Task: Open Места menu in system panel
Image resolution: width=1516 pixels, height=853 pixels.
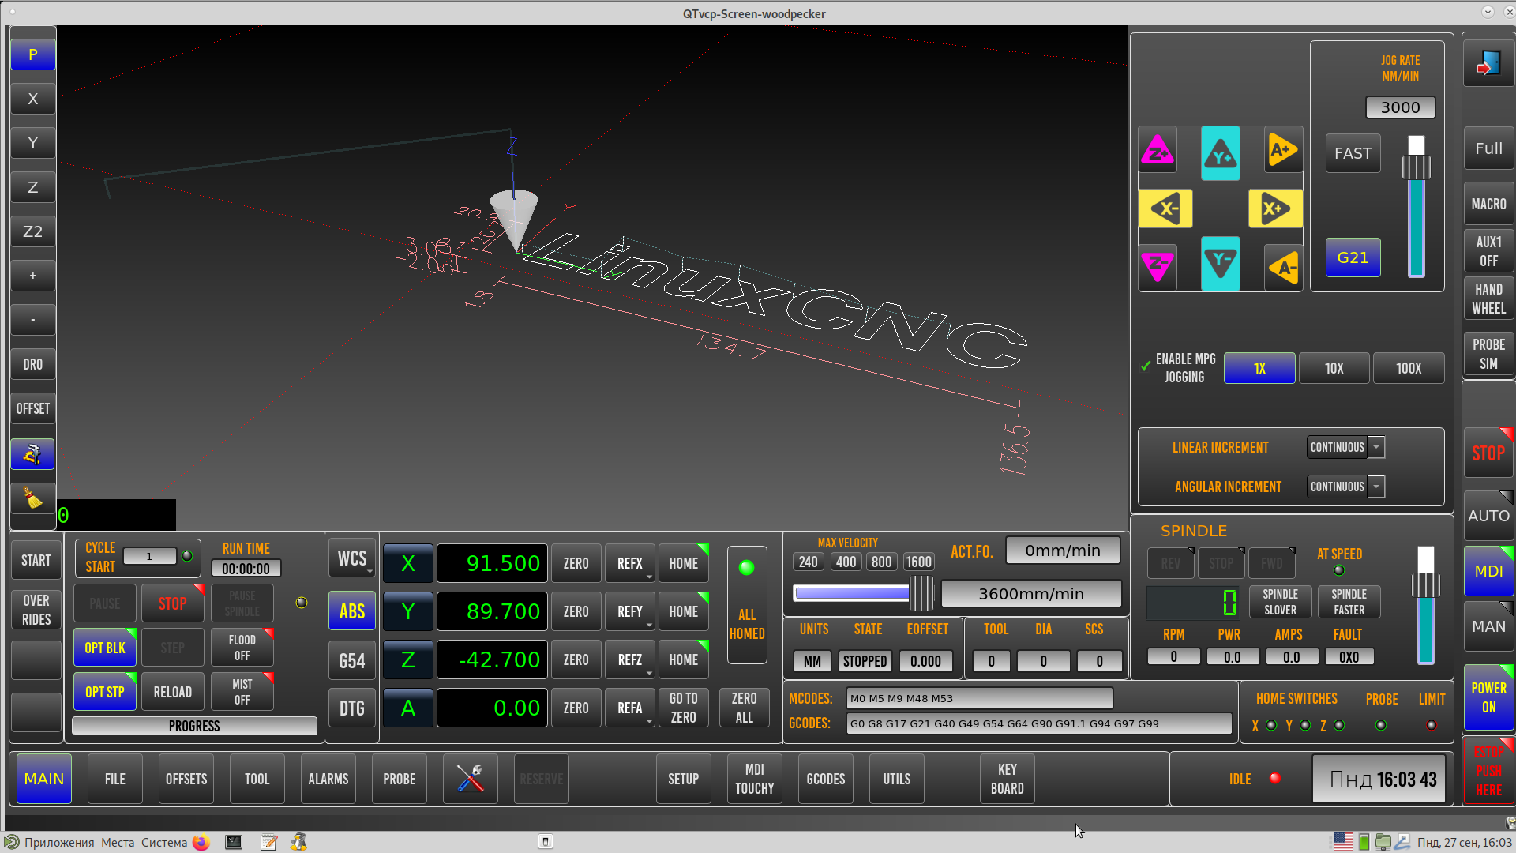Action: click(118, 842)
